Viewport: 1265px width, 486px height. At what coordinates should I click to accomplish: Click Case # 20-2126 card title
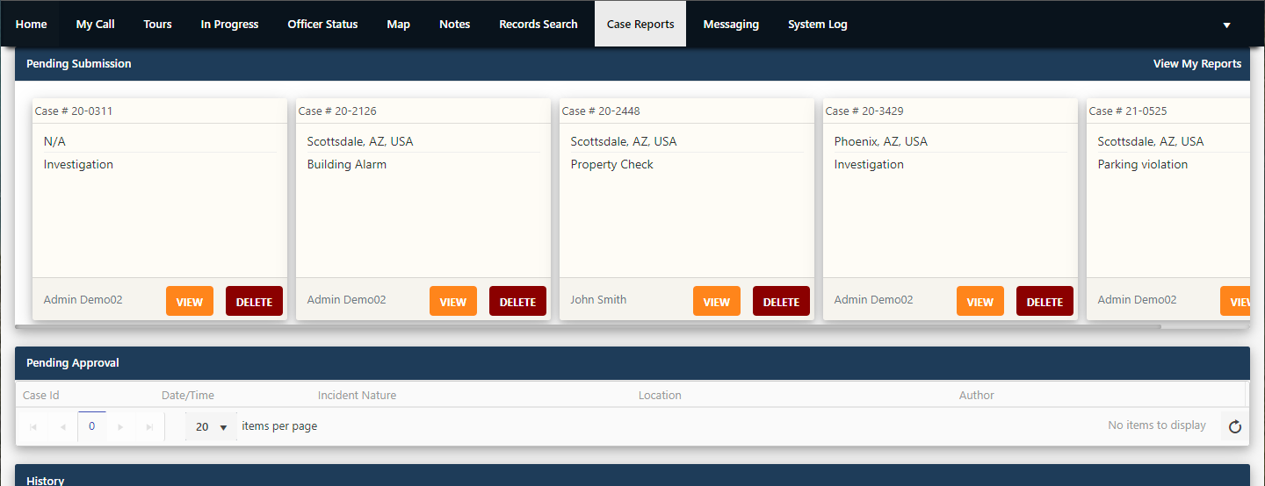coord(337,111)
